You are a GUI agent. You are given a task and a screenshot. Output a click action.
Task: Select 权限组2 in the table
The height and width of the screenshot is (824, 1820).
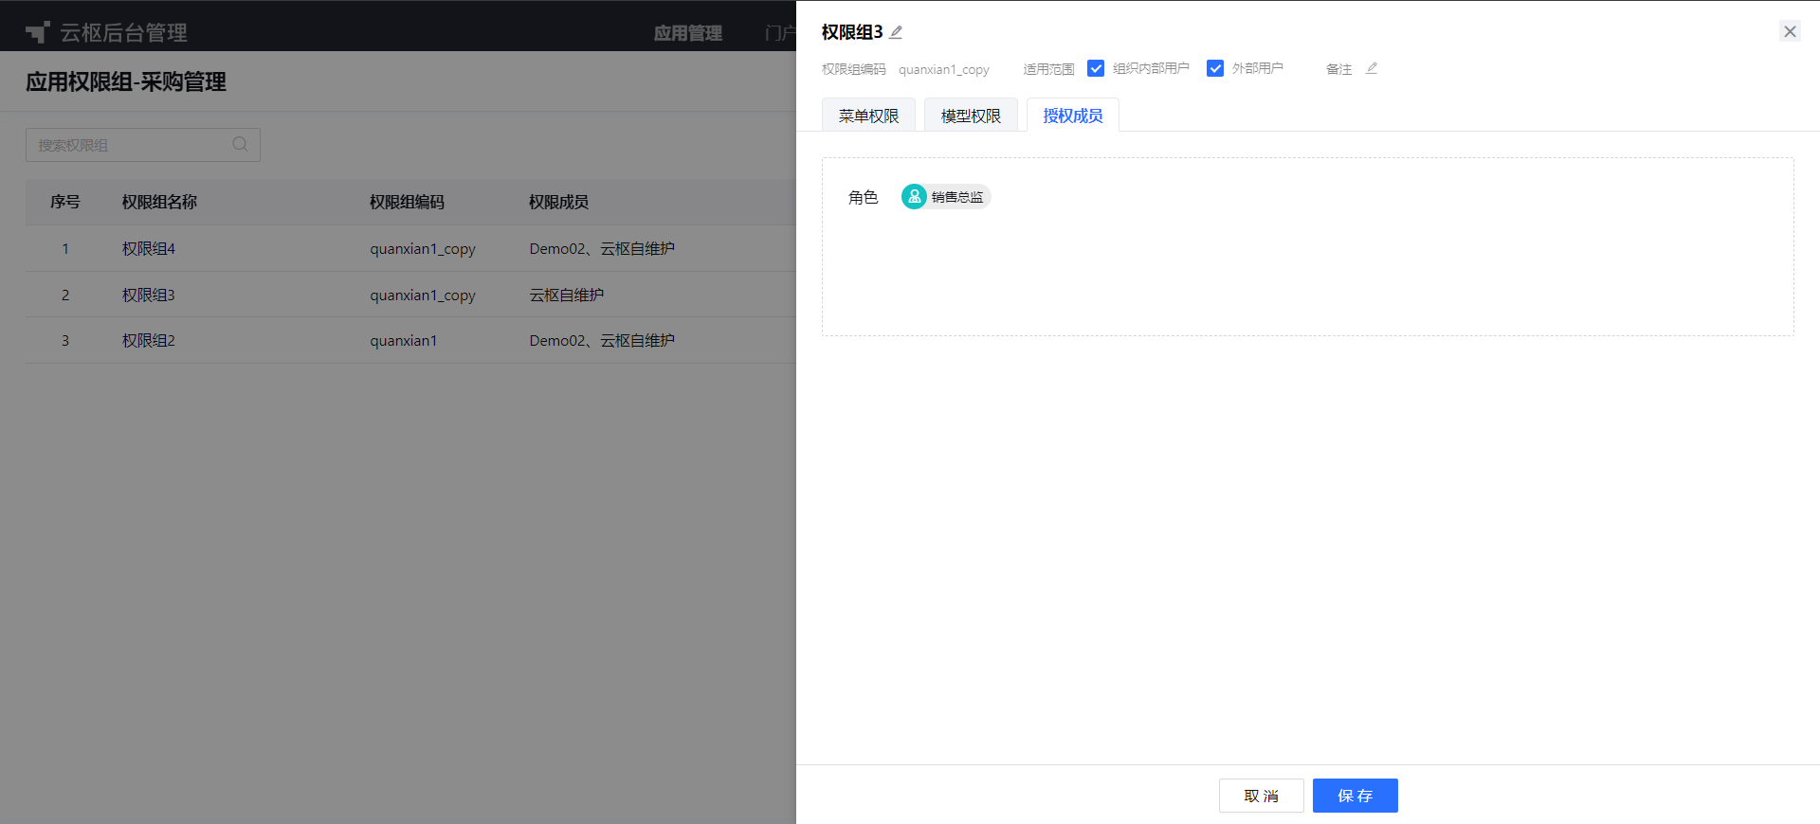click(149, 341)
